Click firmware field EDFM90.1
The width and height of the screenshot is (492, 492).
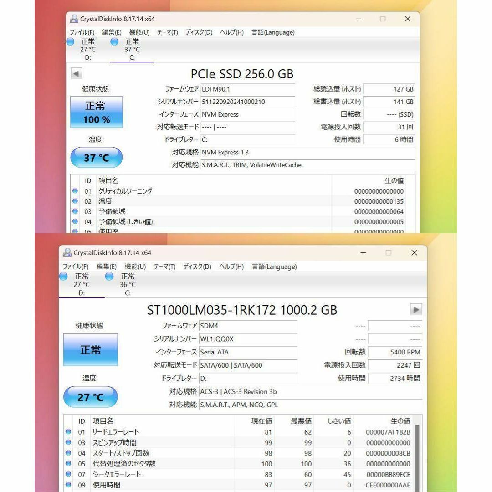pos(248,89)
